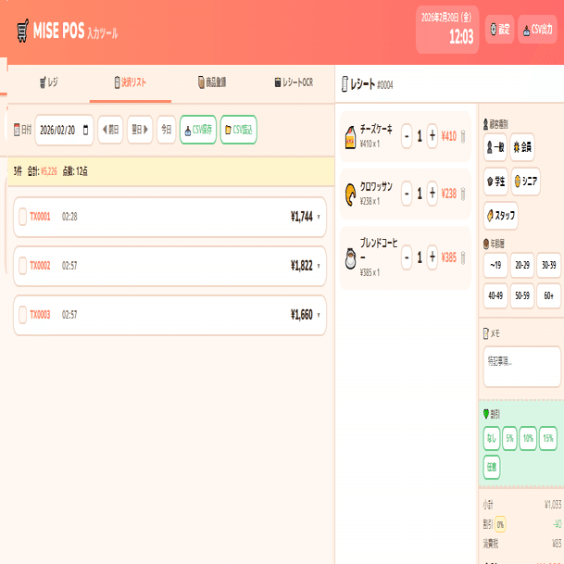Choose age group ~19
This screenshot has width=564, height=564.
(x=495, y=266)
